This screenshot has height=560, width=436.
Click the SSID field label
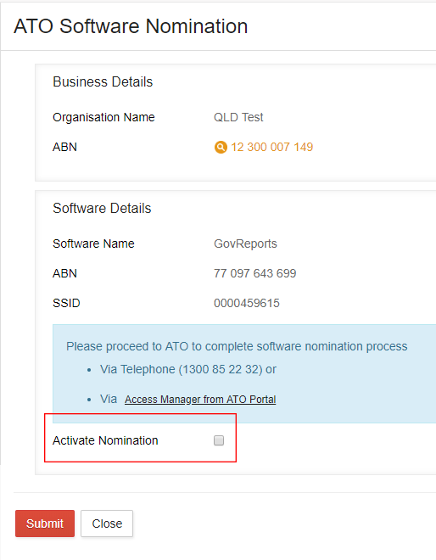[66, 303]
